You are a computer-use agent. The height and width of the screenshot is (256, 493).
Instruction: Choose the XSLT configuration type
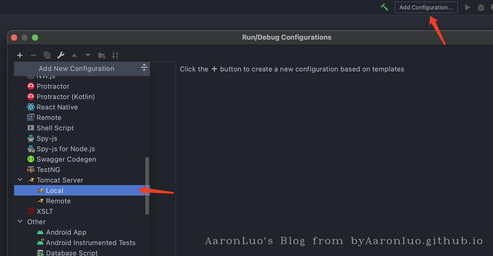pos(82,211)
